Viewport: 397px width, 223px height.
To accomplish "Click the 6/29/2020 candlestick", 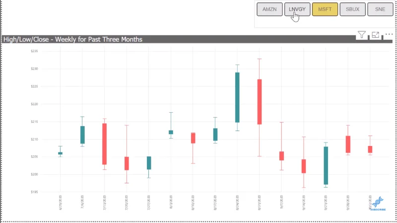I will coord(60,153).
